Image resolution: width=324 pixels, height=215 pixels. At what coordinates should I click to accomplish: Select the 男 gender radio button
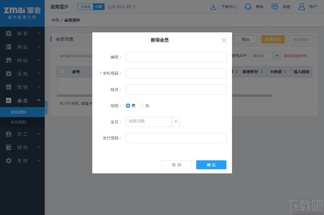[x=128, y=106]
